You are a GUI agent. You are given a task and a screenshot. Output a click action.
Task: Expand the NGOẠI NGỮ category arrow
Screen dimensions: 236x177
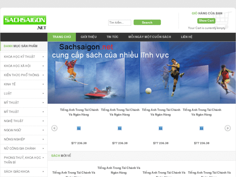pos(43,130)
